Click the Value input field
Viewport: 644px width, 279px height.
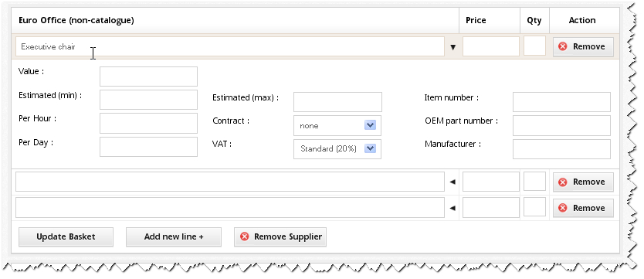(x=148, y=77)
